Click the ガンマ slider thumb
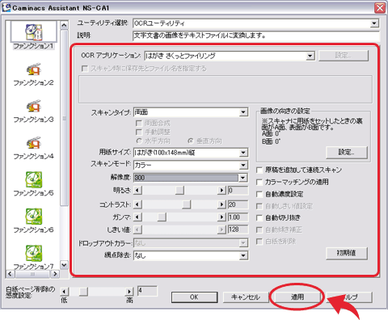This screenshot has width=388, height=320. click(162, 217)
